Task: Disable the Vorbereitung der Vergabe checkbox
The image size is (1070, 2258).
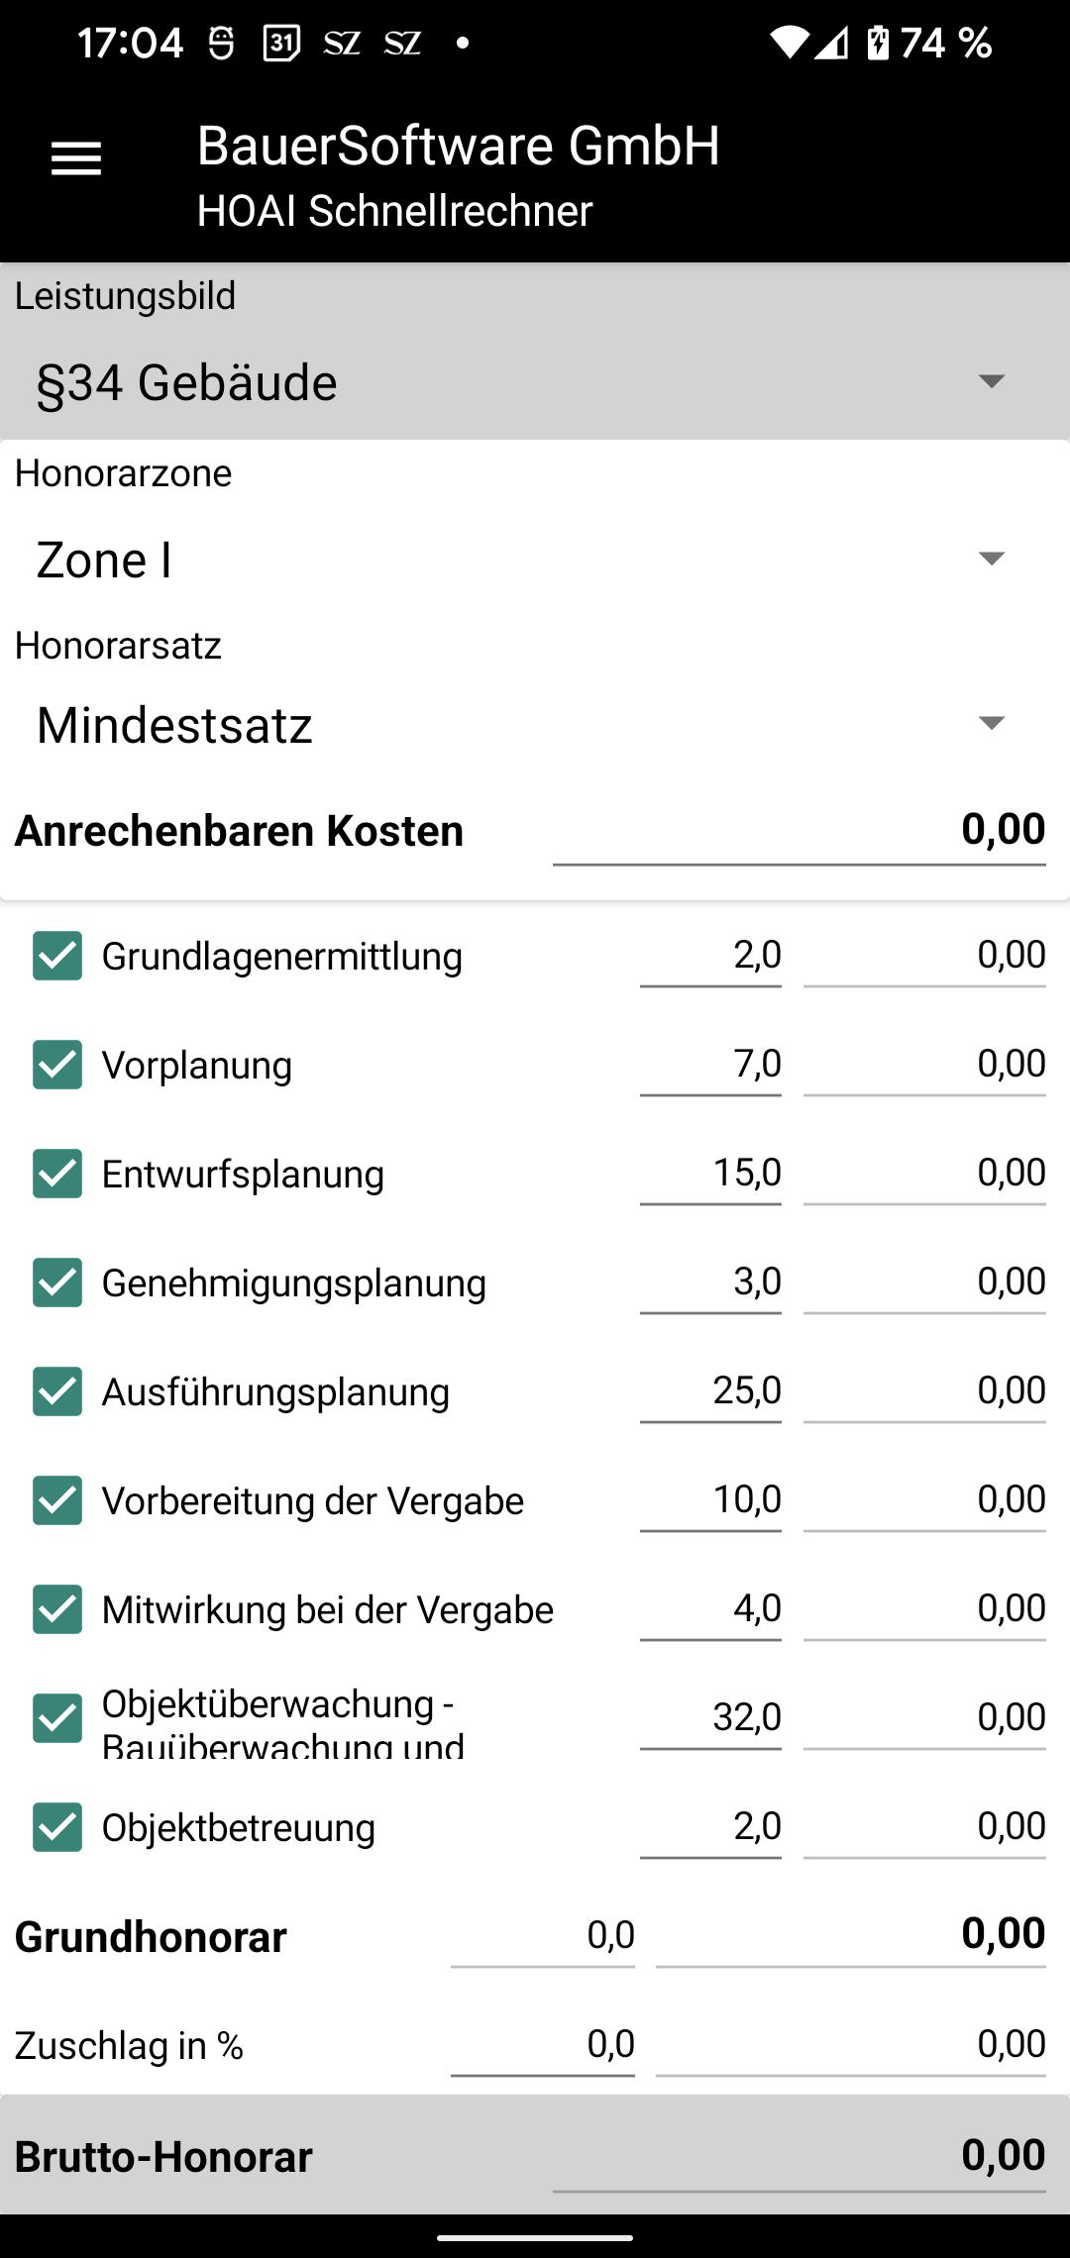Action: (57, 1500)
